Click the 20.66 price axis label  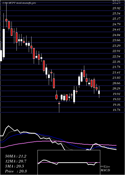click(116, 83)
